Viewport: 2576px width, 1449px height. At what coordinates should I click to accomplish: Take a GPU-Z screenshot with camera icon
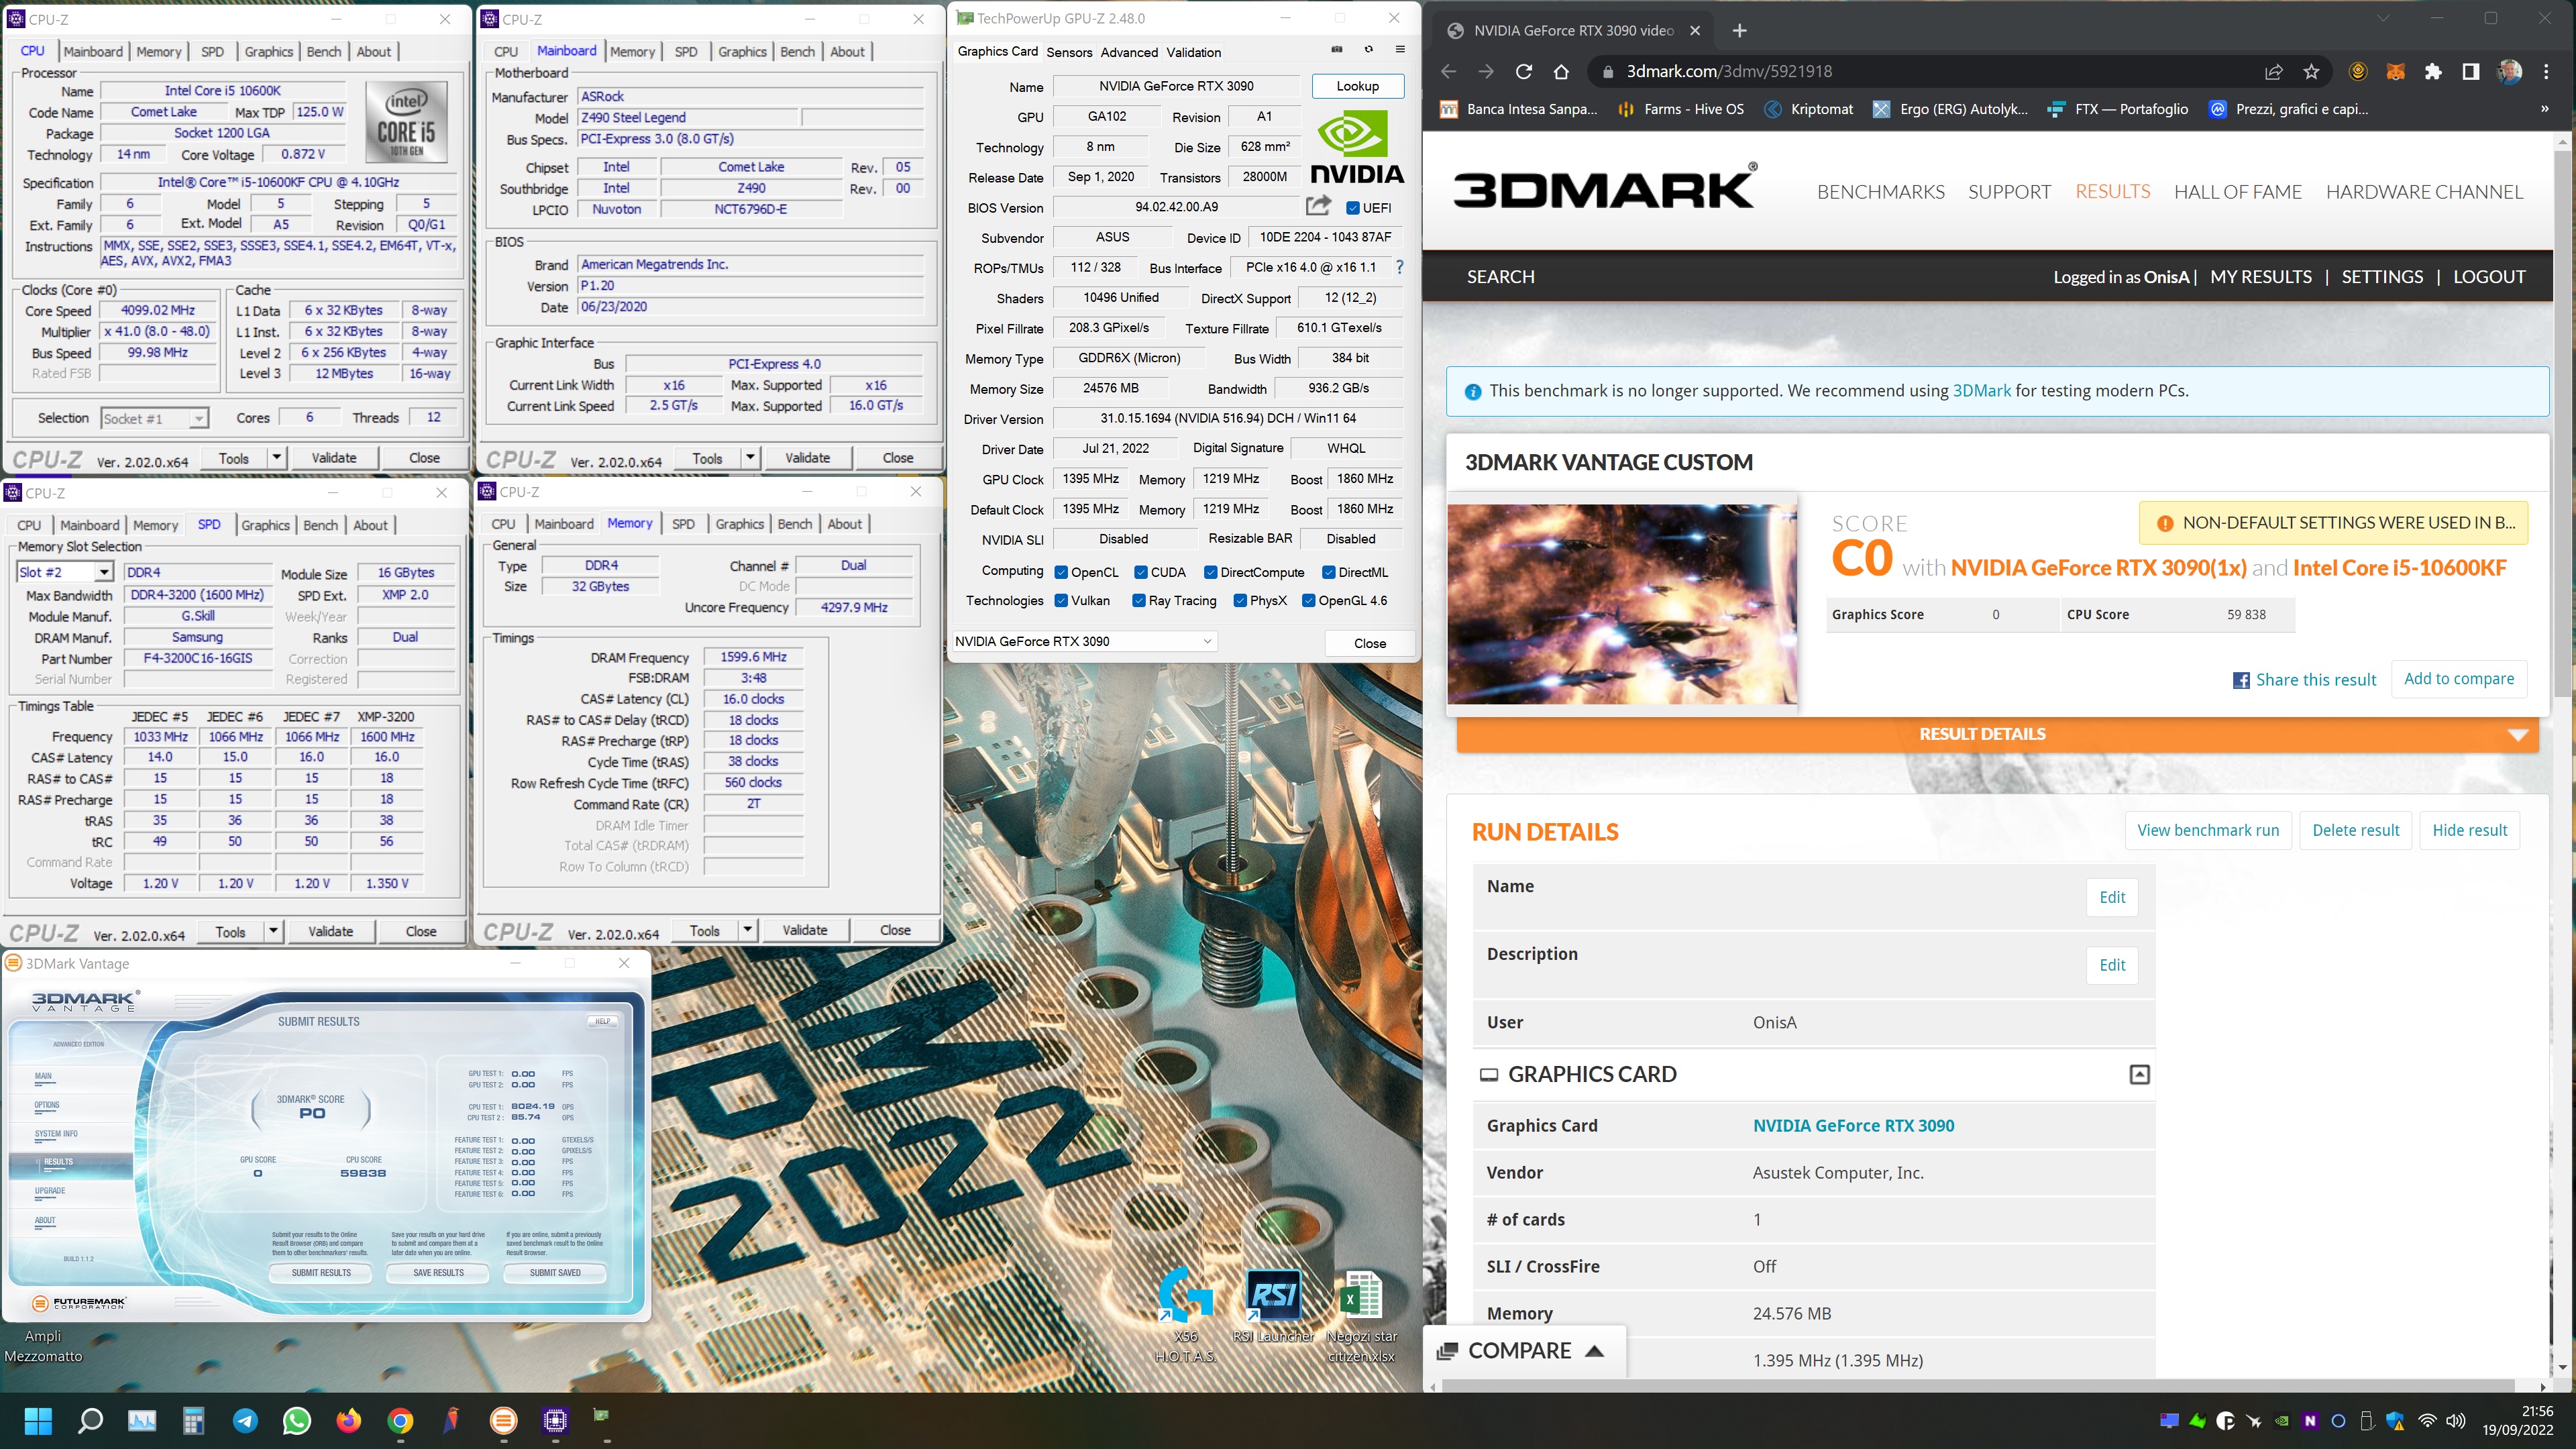pyautogui.click(x=1337, y=49)
